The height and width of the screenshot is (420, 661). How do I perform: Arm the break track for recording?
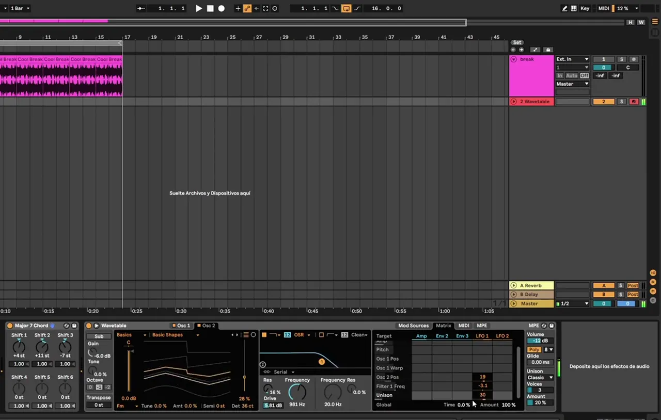coord(634,59)
